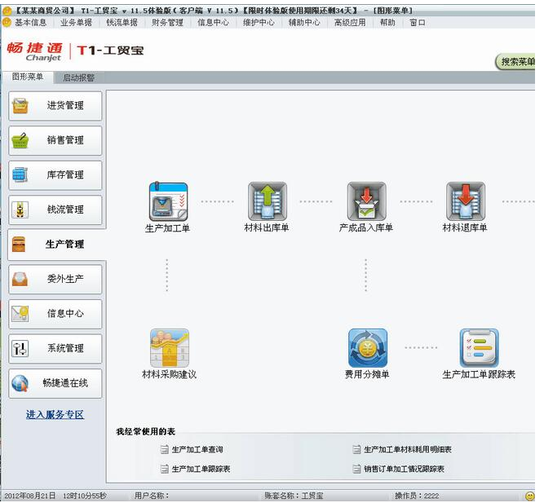Click the 畅捷通 Chanjet logo
Screen dimensions: 544x503
(35, 51)
